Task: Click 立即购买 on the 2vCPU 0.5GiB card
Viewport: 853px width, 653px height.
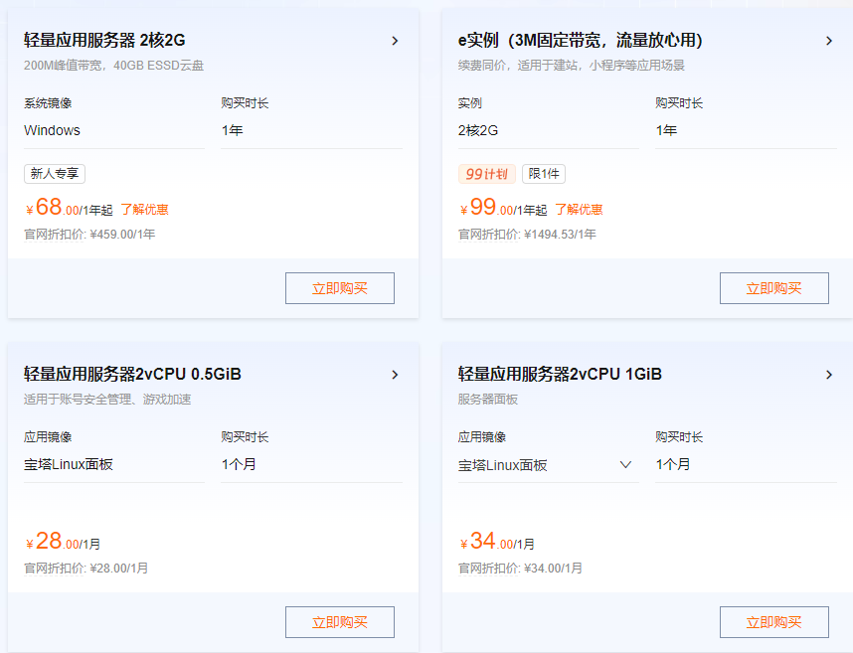Action: [340, 620]
